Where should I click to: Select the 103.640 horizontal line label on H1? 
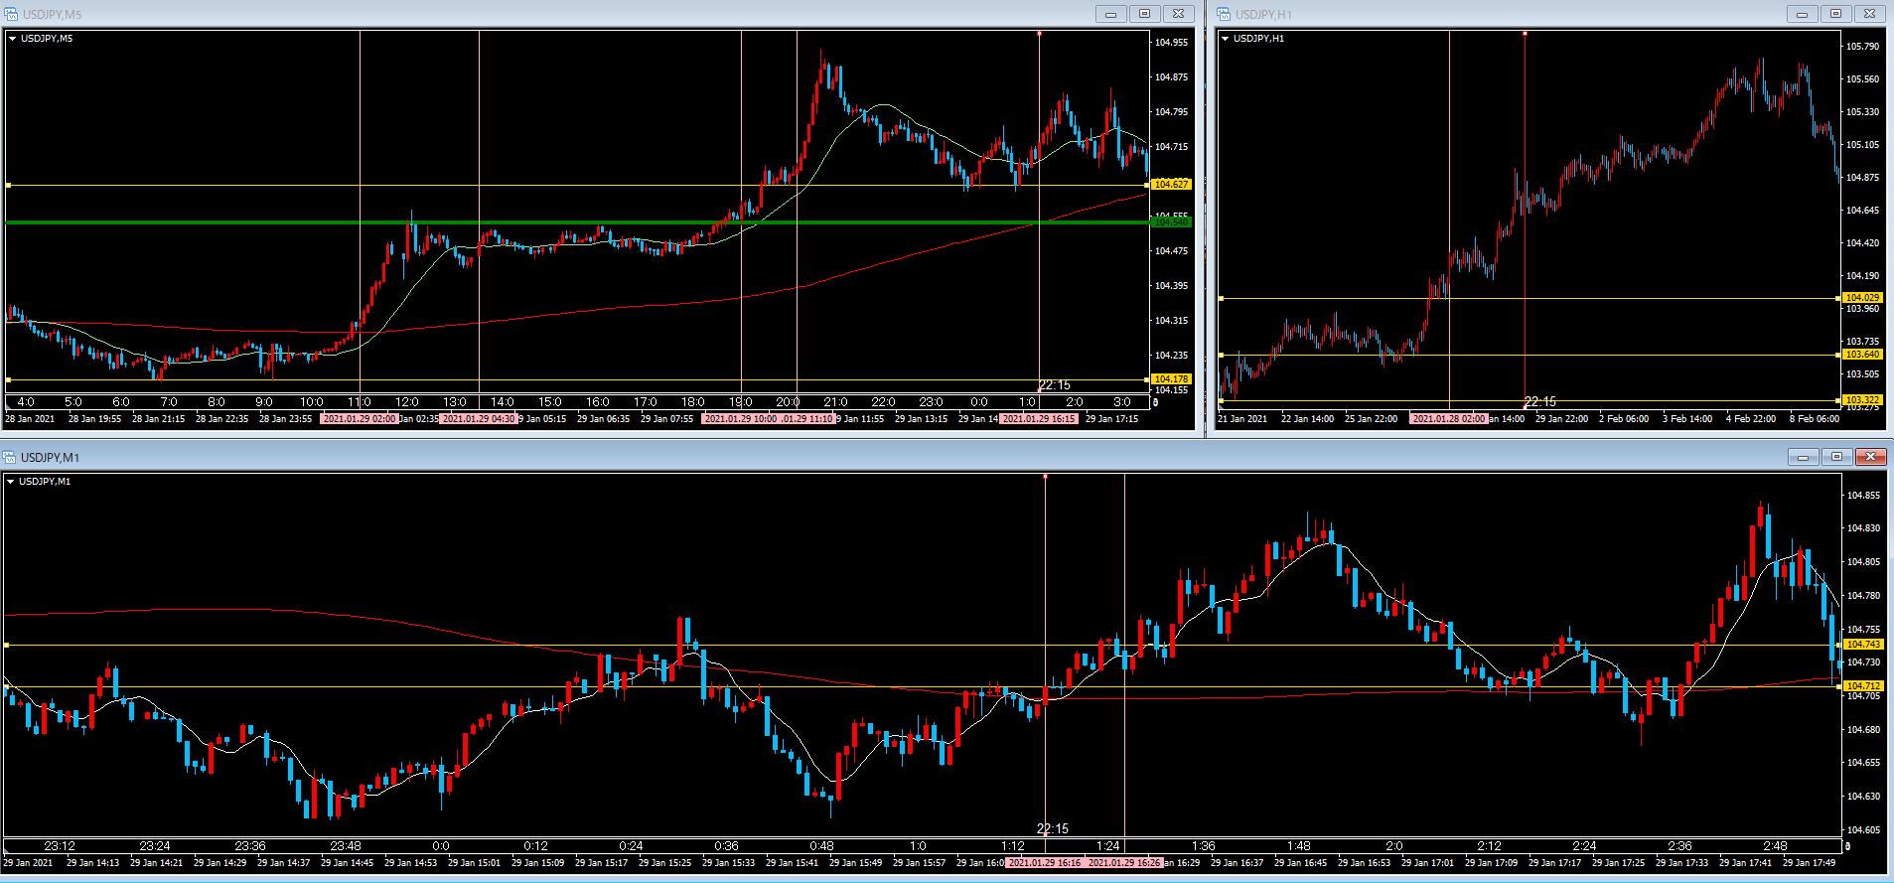coord(1862,355)
